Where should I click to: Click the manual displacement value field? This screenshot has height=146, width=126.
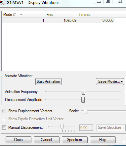pyautogui.click(x=86, y=128)
